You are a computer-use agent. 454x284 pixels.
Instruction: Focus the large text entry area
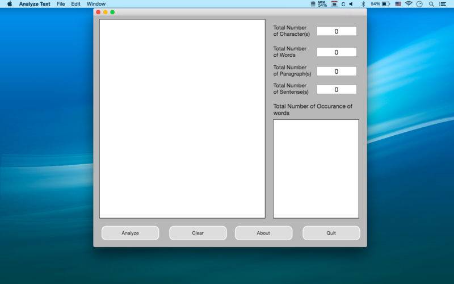tap(182, 119)
